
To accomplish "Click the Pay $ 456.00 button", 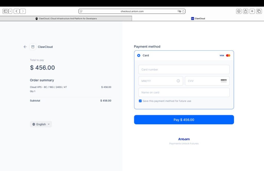I will click(x=184, y=120).
